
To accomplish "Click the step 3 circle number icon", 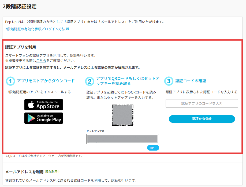I will click(x=169, y=81).
